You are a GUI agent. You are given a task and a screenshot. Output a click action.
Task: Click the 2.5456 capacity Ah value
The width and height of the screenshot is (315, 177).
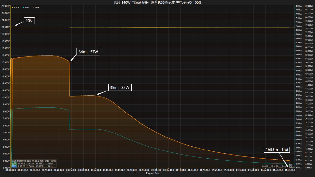[31, 166]
